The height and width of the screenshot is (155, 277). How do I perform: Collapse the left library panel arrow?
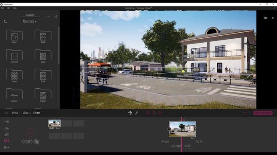pyautogui.click(x=56, y=17)
